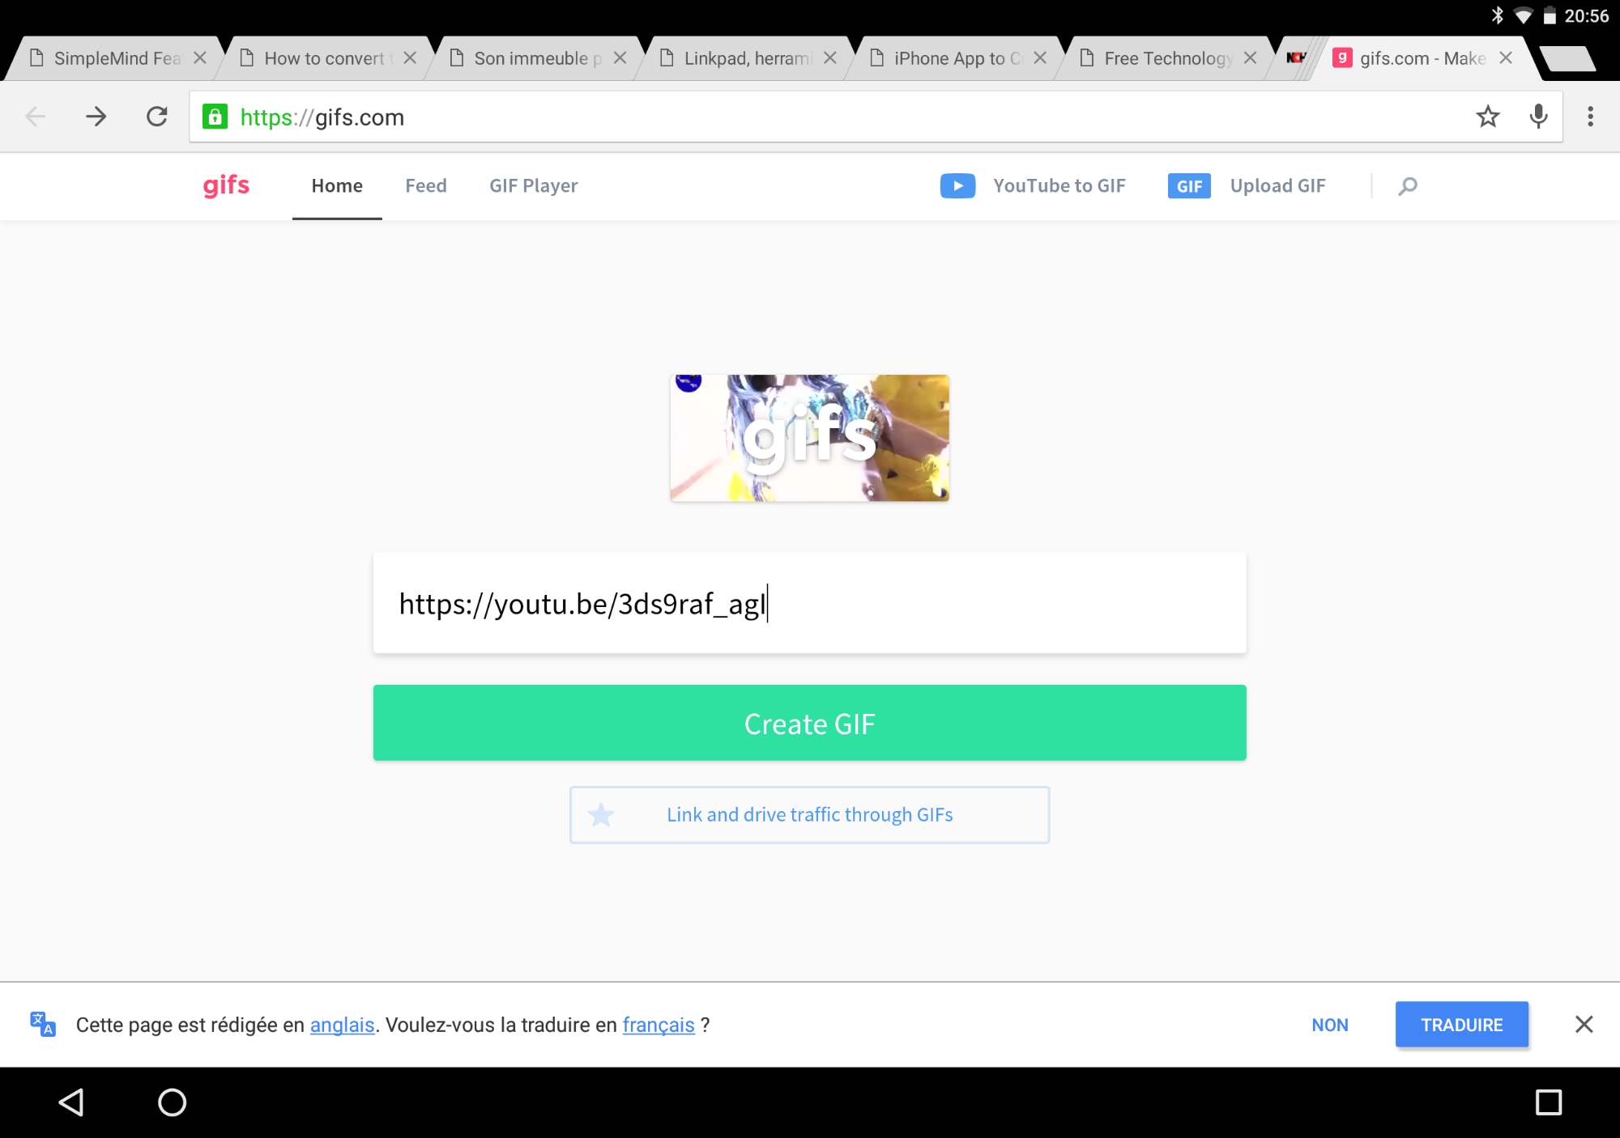Viewport: 1620px width, 1138px height.
Task: Click the gifs logo thumbnail
Action: pos(811,437)
